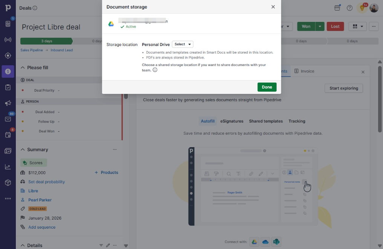Image resolution: width=383 pixels, height=249 pixels.
Task: Open Details section more options
Action: [115, 245]
